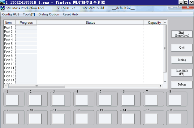Image resolution: width=194 pixels, height=128 pixels.
Task: Click the Scan USB (F5) button
Action: [182, 72]
